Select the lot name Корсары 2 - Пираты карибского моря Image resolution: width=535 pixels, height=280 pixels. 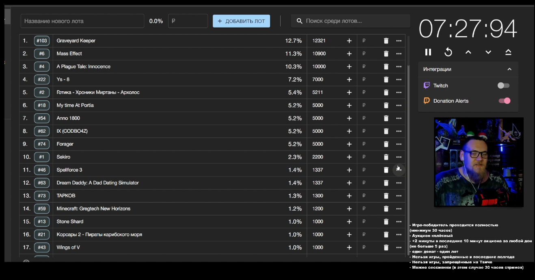[99, 235]
